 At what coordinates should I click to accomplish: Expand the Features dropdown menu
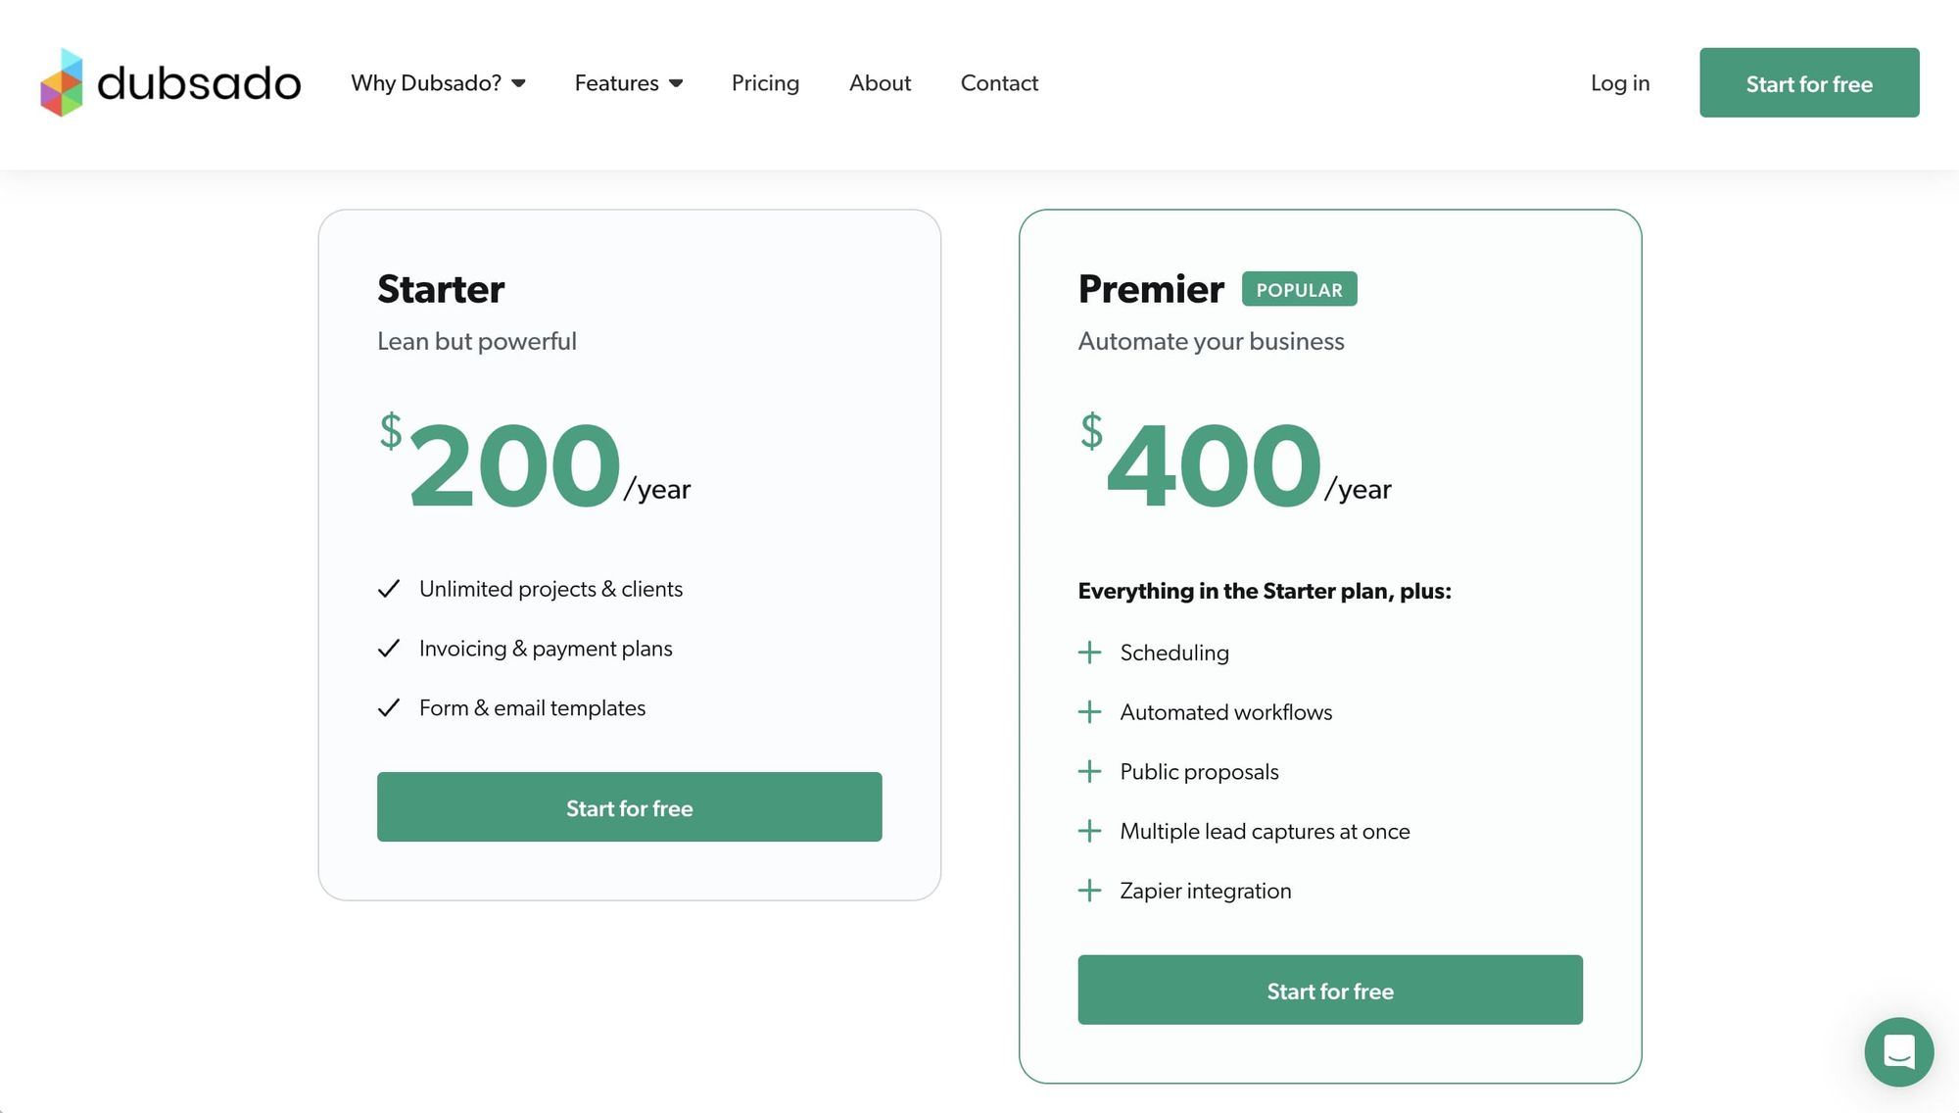pos(628,83)
